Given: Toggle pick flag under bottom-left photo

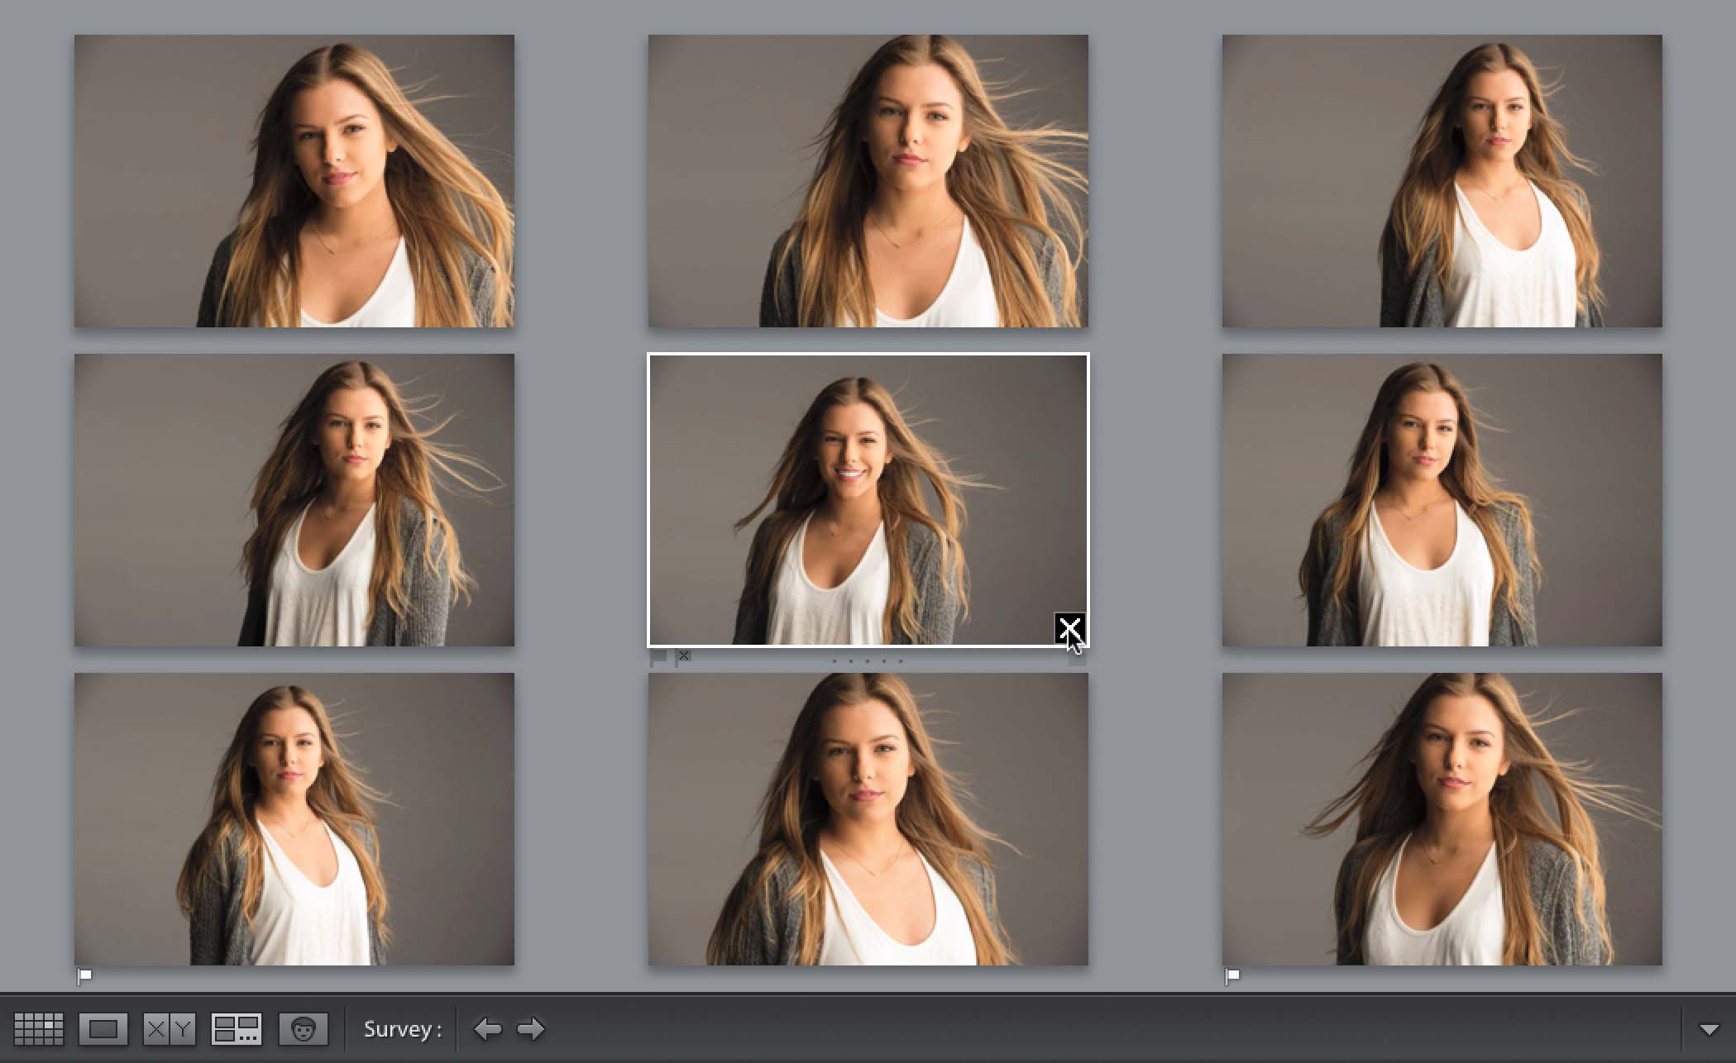Looking at the screenshot, I should pos(84,976).
